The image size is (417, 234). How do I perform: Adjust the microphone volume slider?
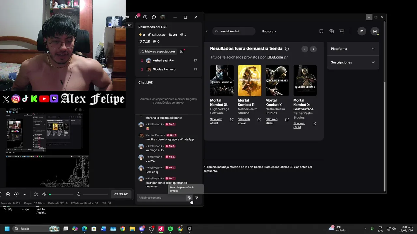(95, 194)
